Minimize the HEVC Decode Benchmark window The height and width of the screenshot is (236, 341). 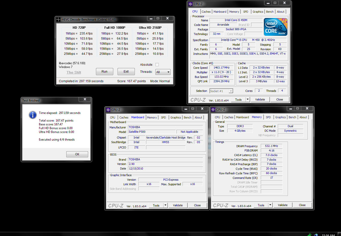(151, 18)
